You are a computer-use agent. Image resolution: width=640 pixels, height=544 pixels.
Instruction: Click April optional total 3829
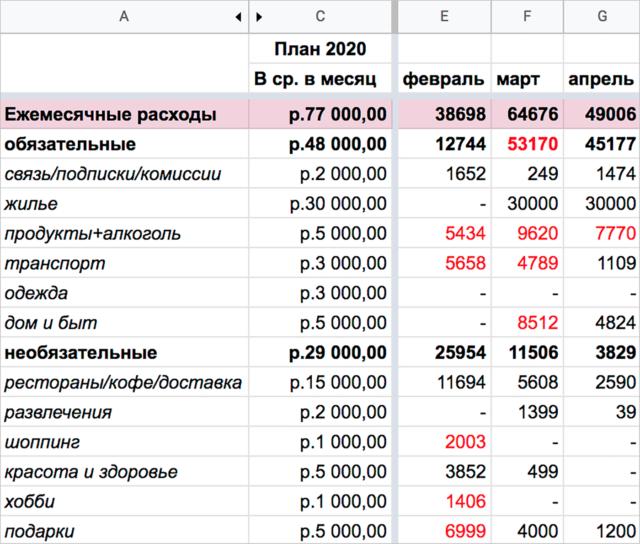[616, 352]
